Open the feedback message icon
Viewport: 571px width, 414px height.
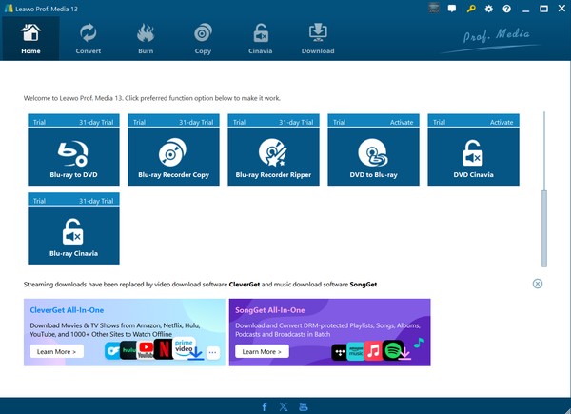pyautogui.click(x=452, y=9)
